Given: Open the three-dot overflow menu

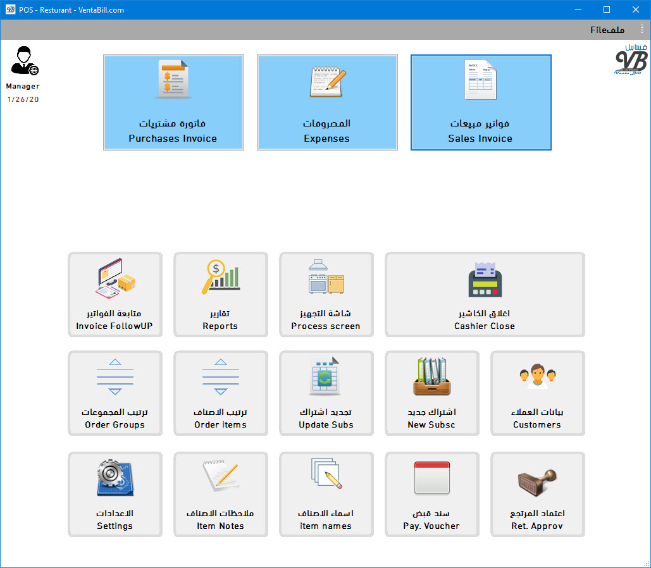Looking at the screenshot, I should 642,28.
